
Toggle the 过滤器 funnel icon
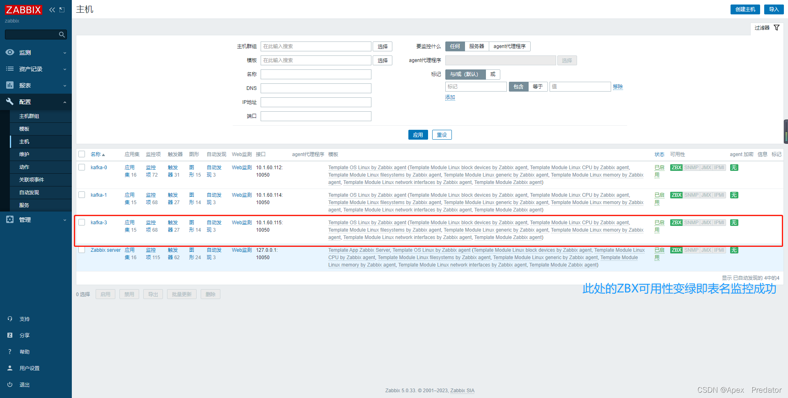(x=777, y=28)
